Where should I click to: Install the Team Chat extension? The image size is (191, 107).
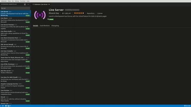(x=28, y=62)
